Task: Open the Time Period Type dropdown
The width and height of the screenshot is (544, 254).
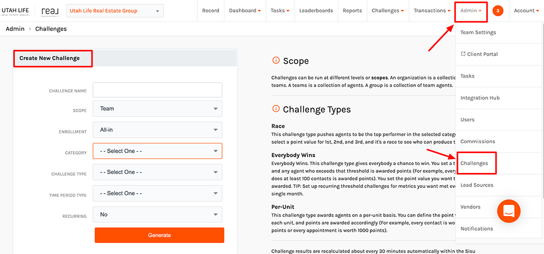Action: tap(157, 193)
